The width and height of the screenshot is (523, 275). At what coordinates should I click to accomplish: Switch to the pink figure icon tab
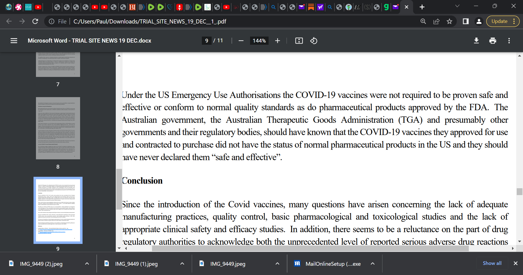(x=19, y=7)
